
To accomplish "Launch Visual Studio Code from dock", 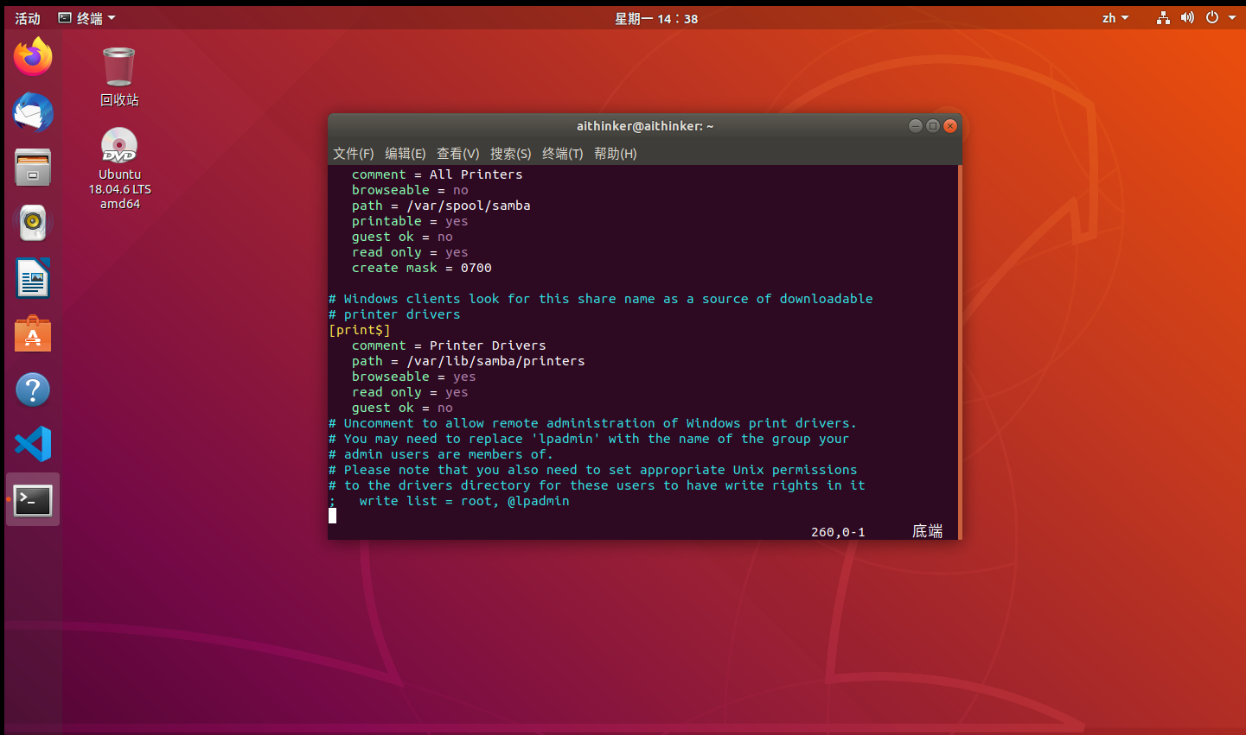I will click(x=33, y=445).
